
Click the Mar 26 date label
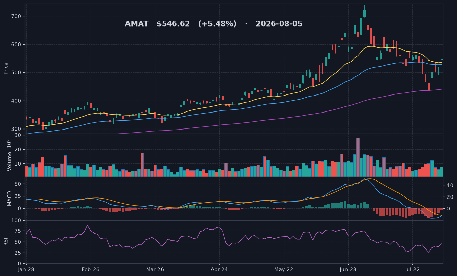click(x=155, y=269)
